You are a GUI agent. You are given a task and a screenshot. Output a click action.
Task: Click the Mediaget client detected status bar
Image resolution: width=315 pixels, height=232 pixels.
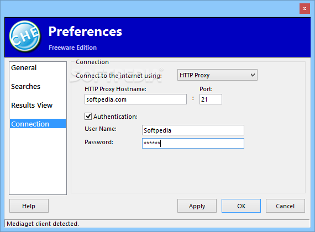tap(157, 224)
